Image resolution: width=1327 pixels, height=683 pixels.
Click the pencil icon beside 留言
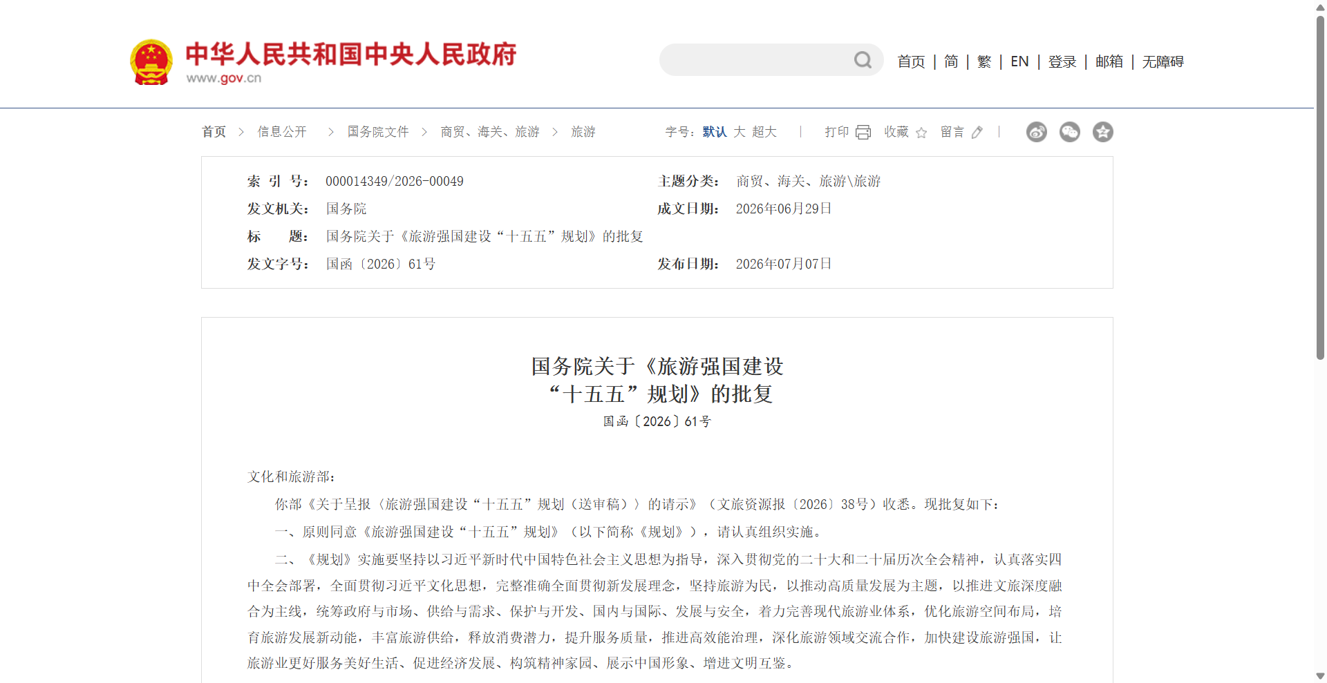pos(977,133)
